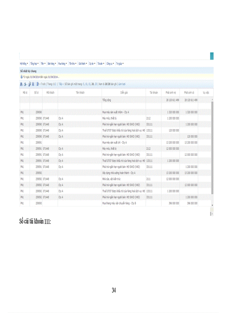Viewport: 228px width, 313px height.
Task: Open the Hệ thống dropdown menu
Action: 24,64
